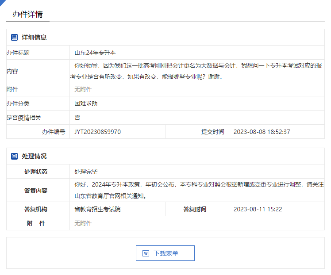Click the replying agency 省教育招生考试院
Image resolution: width=331 pixels, height=275 pixels.
click(x=97, y=209)
